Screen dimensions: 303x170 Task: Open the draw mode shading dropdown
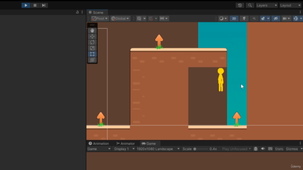coord(223,18)
